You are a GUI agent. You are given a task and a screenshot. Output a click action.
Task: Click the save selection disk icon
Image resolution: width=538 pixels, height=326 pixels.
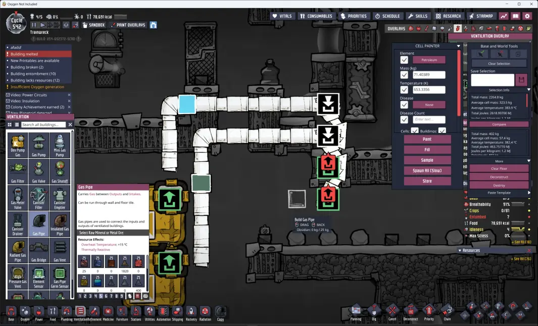coord(521,80)
